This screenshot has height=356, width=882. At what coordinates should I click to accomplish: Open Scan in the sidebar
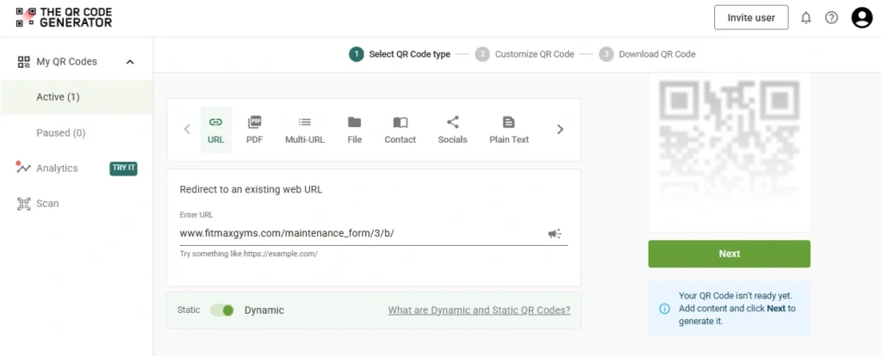click(47, 204)
